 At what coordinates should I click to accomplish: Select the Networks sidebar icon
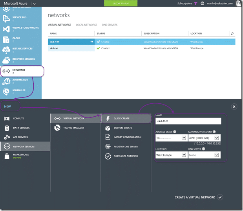click(6, 71)
